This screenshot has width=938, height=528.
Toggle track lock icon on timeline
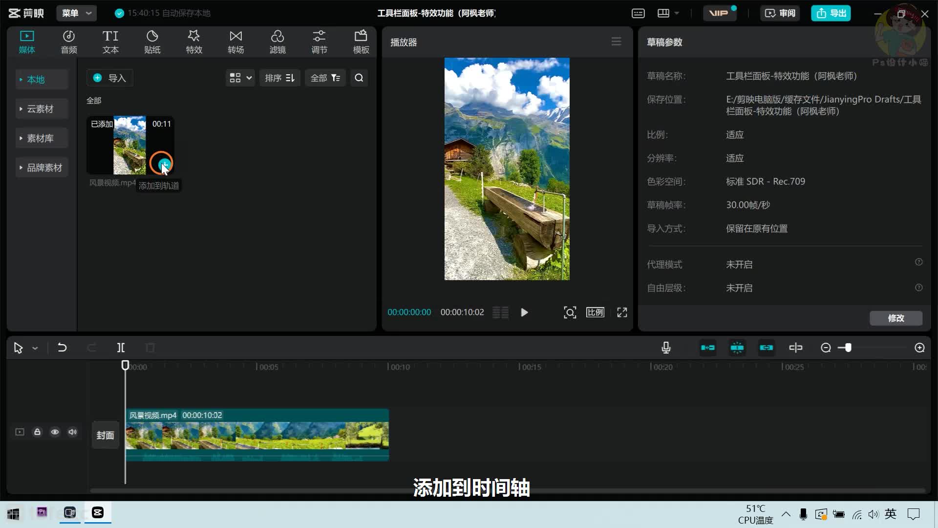[37, 432]
